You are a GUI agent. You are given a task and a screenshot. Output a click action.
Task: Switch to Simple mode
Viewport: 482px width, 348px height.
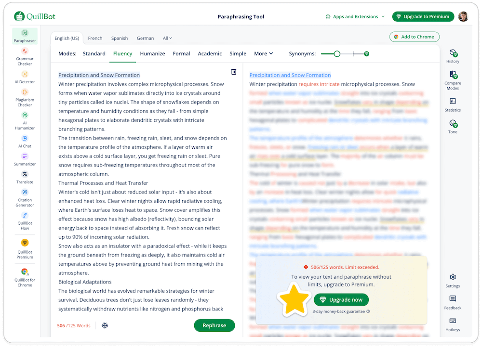click(238, 54)
